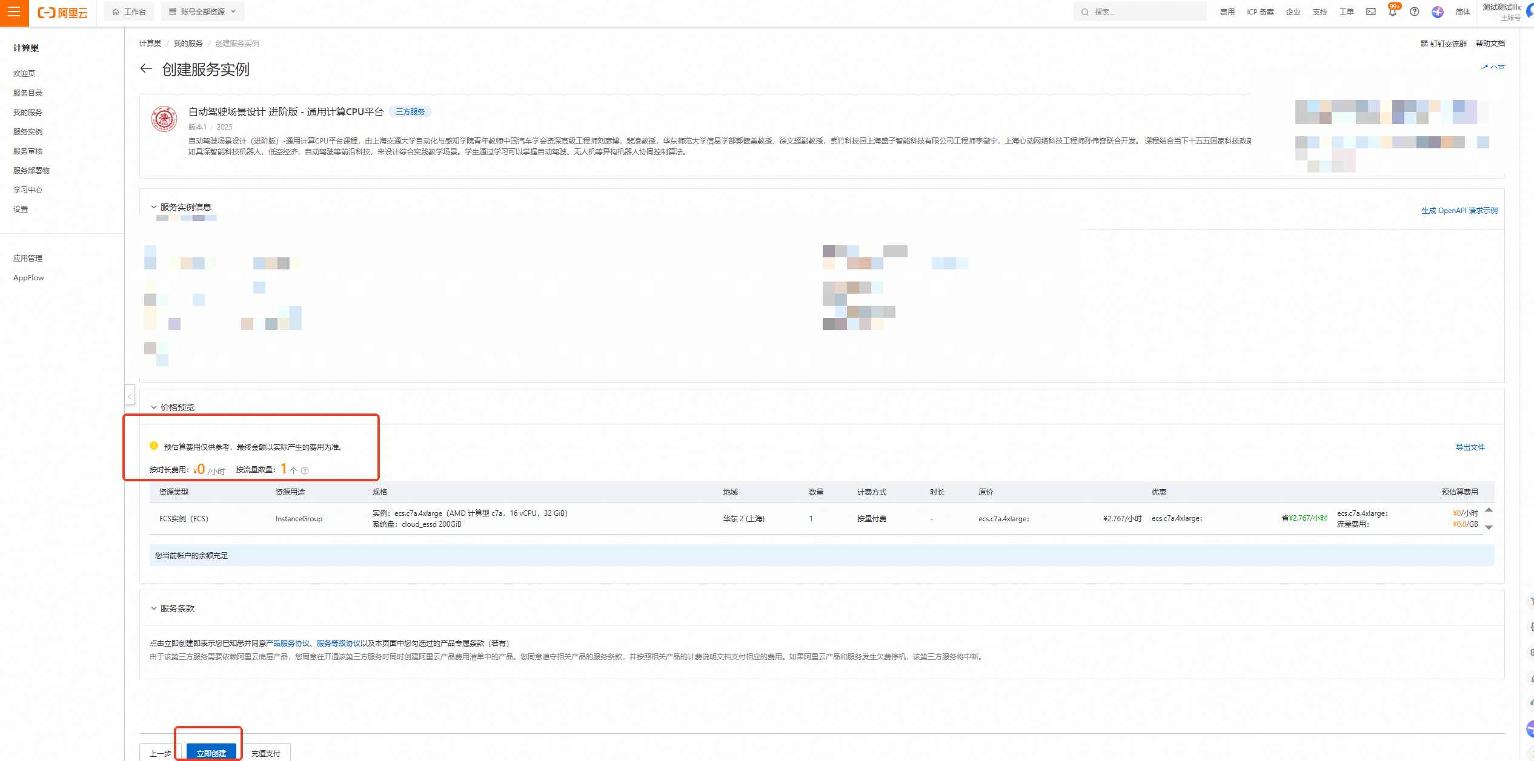Click the 华东 2 (上海) region cell
Viewport: 1534px width, 761px height.
(743, 518)
